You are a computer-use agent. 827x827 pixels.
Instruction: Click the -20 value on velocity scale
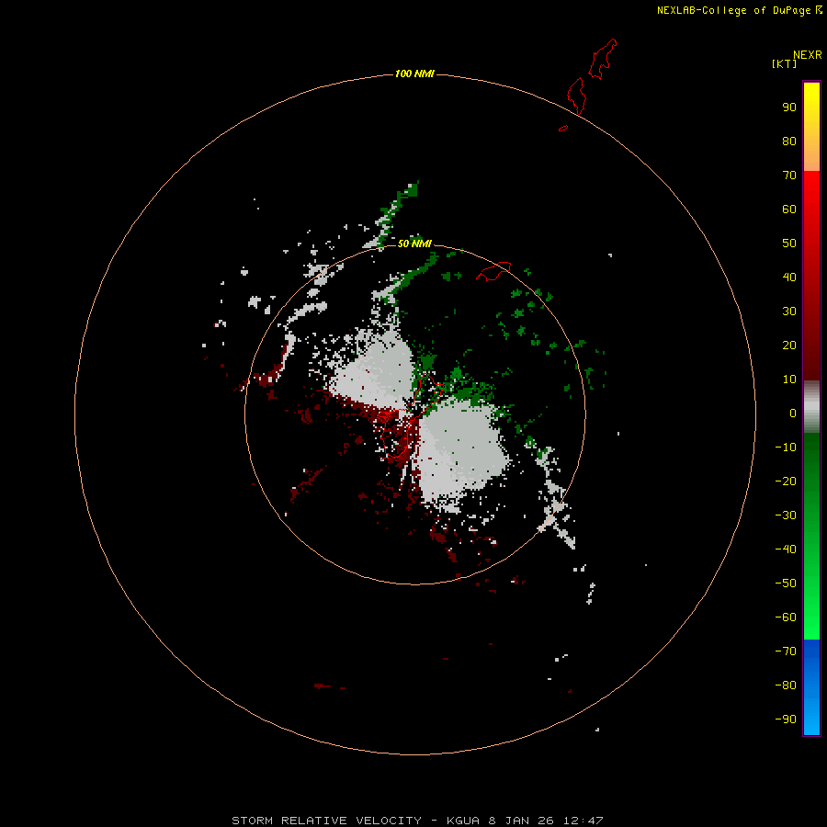coord(786,481)
